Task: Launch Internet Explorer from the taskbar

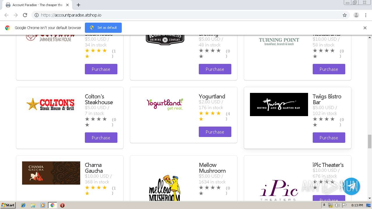Action: [23, 205]
